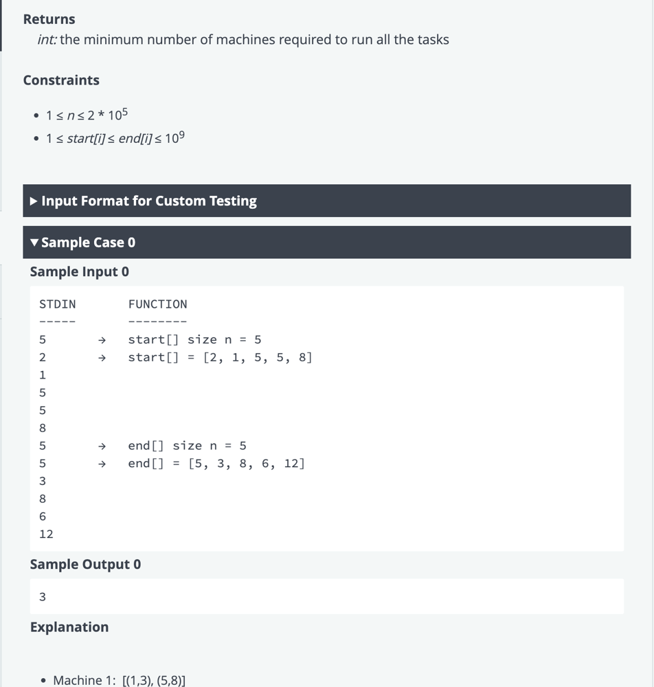
Task: Click the Sample Output 0 heading
Action: 85,565
